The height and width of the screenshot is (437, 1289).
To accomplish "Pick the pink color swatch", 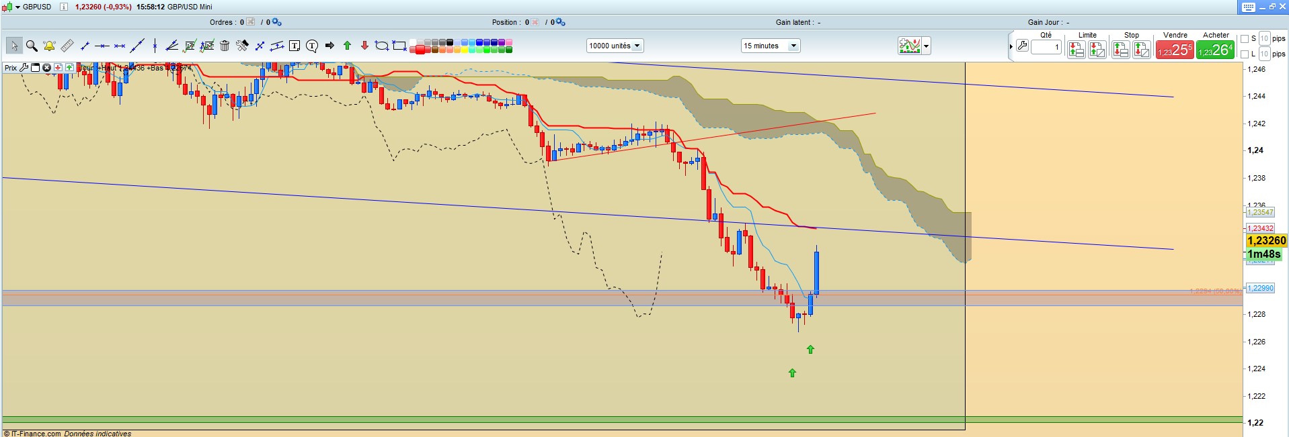I will coord(508,42).
